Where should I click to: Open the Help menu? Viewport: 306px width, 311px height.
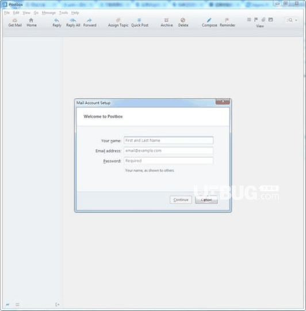pyautogui.click(x=75, y=13)
